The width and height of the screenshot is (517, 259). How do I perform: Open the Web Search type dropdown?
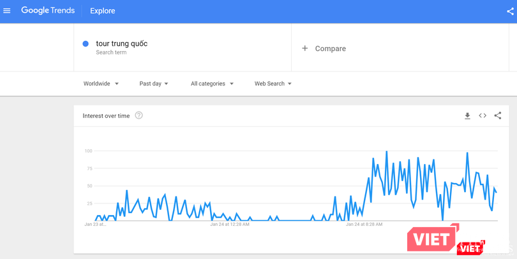pyautogui.click(x=273, y=84)
